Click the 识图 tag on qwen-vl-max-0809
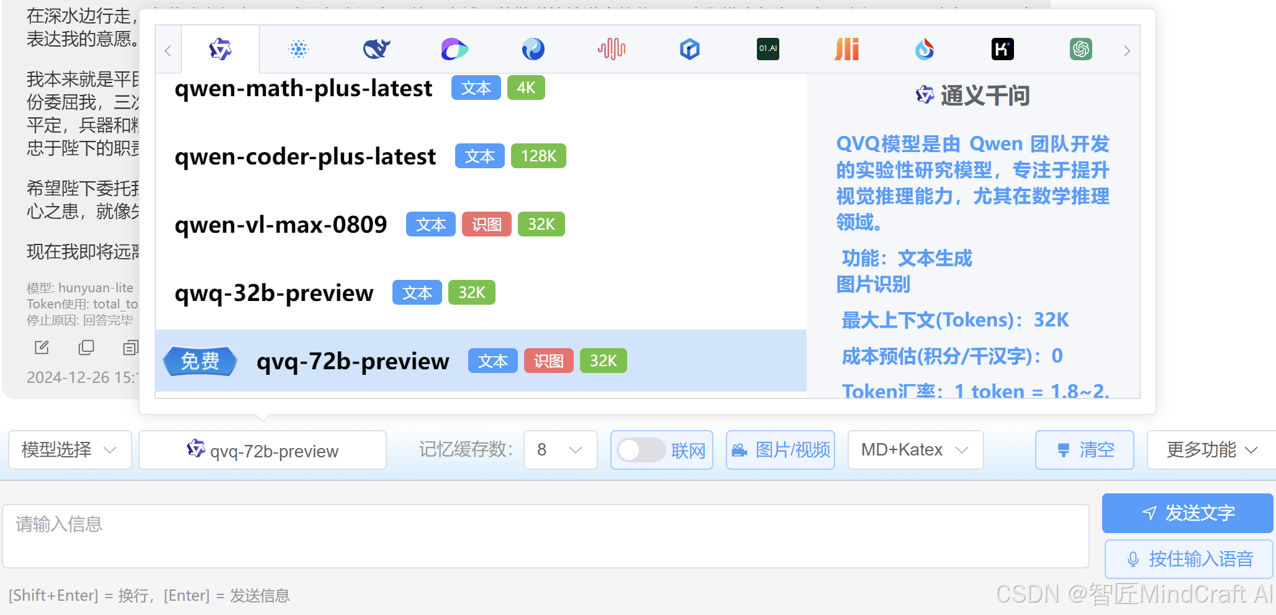Screen dimensions: 1276x615 point(487,225)
